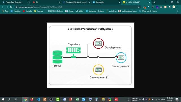Viewport: 181px width, 102px height.
Task: Open the AutoDraw bookmark
Action: point(111,11)
